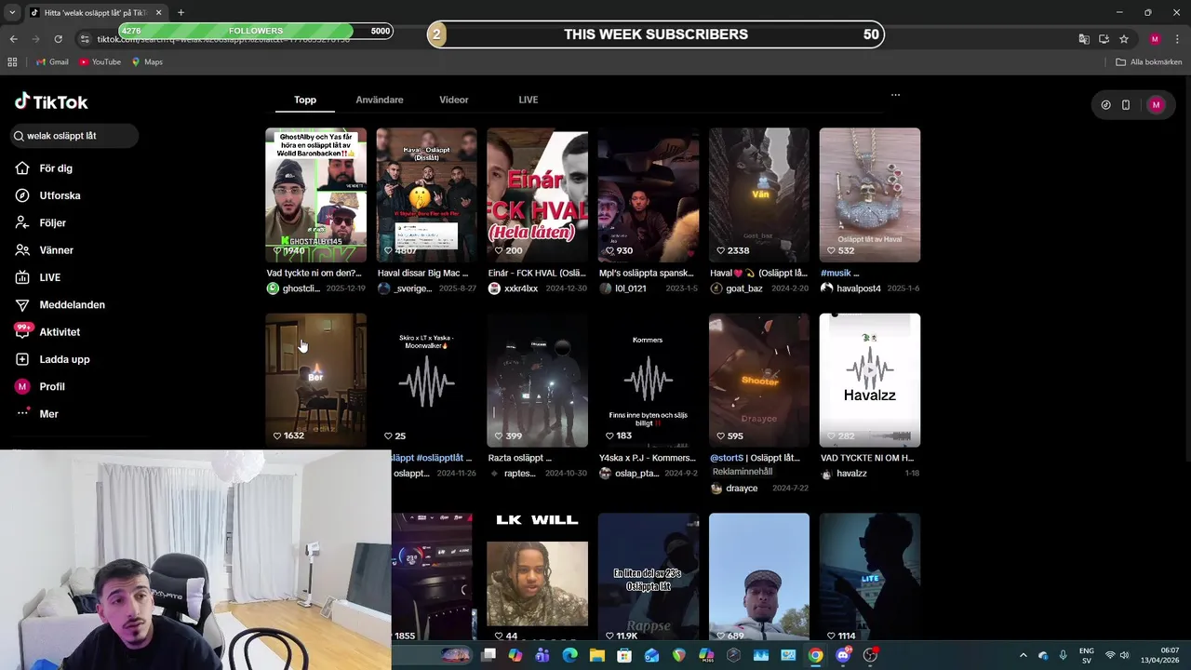Select the Topp tab
Viewport: 1191px width, 670px height.
pos(305,100)
